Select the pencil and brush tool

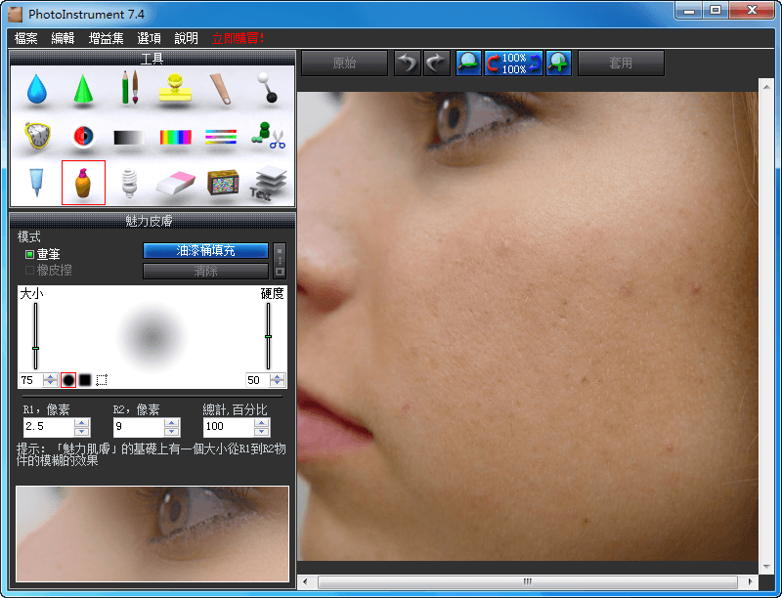130,88
